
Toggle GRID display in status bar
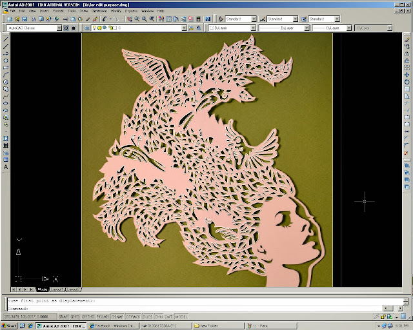[75, 316]
